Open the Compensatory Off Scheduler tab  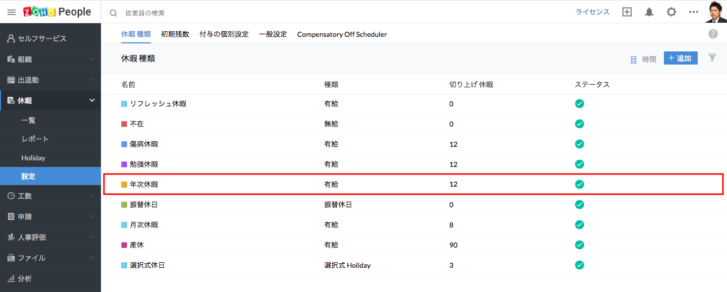pos(342,34)
